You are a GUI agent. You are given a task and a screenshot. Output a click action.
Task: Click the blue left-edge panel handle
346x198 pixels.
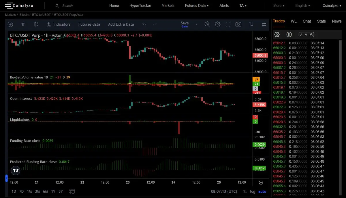pos(6,178)
